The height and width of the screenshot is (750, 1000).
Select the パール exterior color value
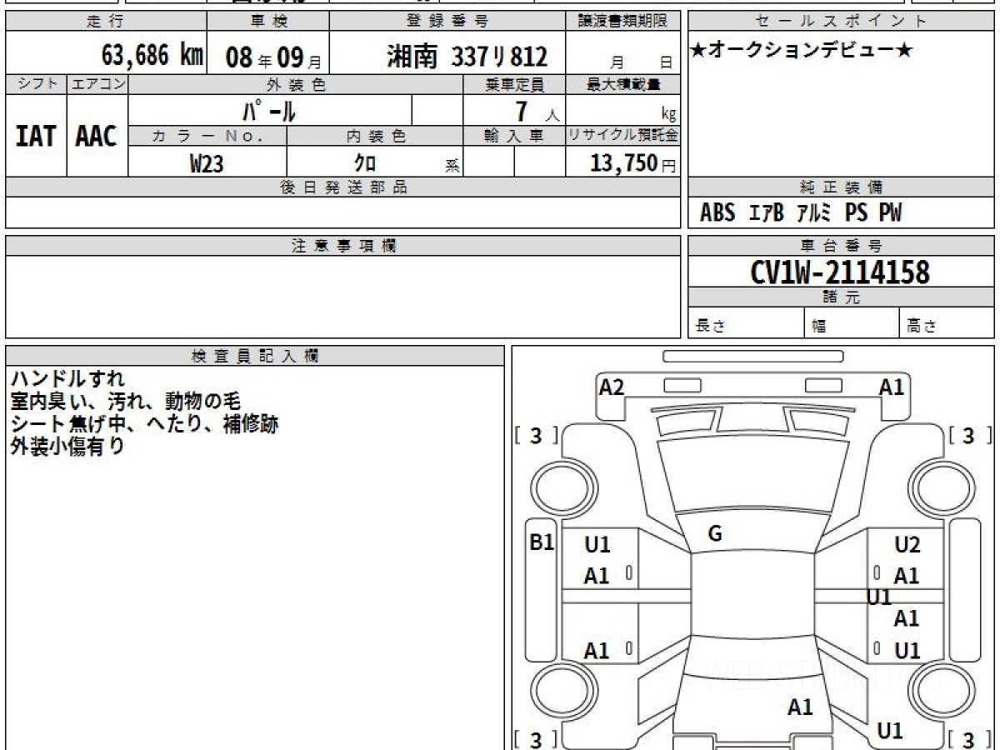[269, 110]
